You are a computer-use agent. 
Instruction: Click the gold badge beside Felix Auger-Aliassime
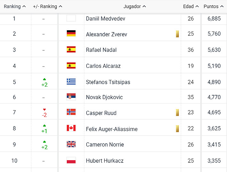(177, 129)
